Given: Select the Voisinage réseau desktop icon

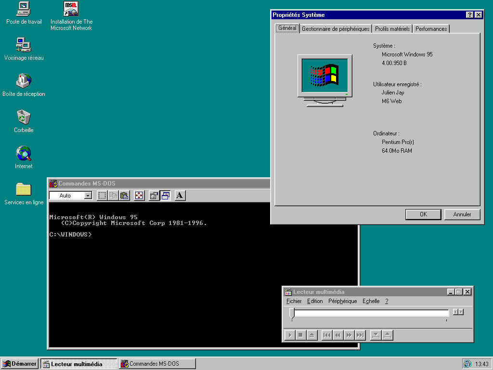Looking at the screenshot, I should (x=24, y=49).
